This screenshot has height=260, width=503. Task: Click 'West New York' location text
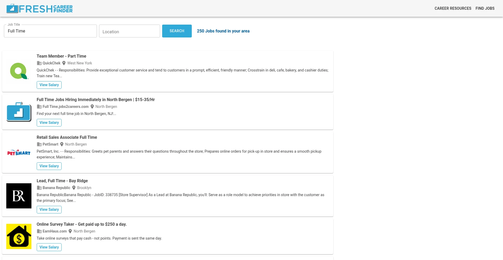(80, 63)
